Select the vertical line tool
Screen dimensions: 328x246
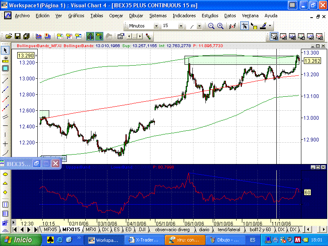[5, 135]
